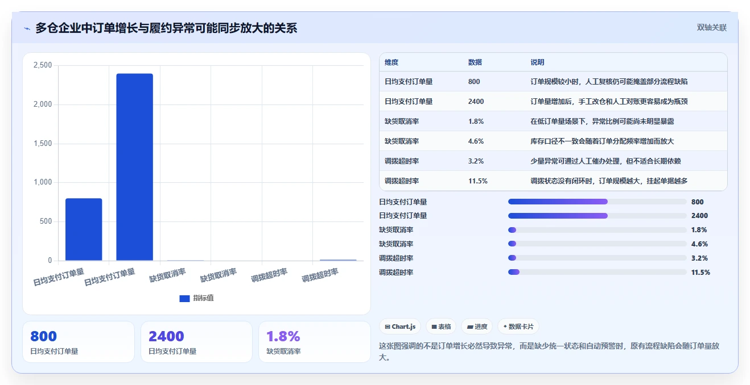Click the chart bar reaching about 800
The height and width of the screenshot is (385, 750).
click(84, 229)
